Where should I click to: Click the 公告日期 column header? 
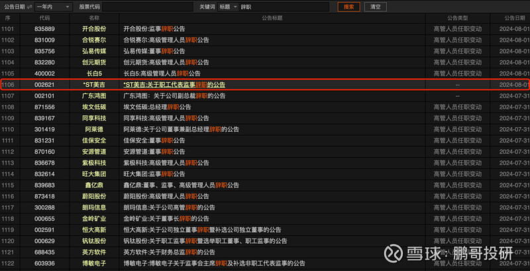pos(515,18)
